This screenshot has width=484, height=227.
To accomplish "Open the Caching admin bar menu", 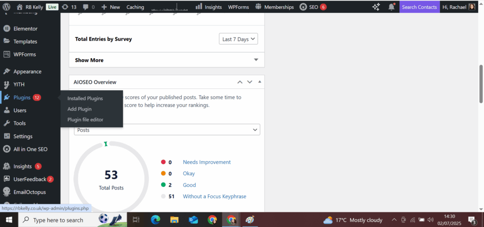I will (x=135, y=7).
